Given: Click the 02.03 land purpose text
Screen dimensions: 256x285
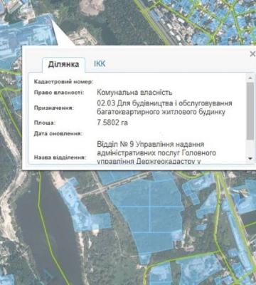Looking at the screenshot, I should point(164,108).
